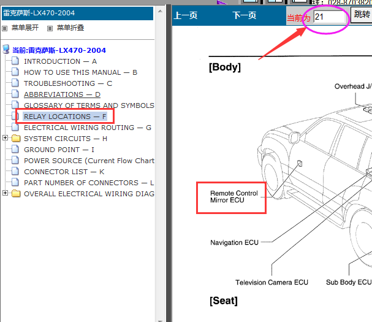Open ELECTRICAL WIRING ROUTING — G

(x=88, y=128)
